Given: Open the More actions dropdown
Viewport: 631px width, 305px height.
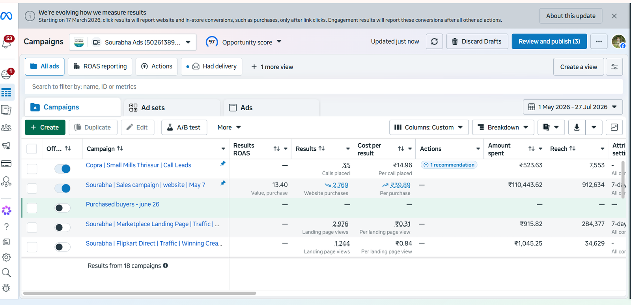Looking at the screenshot, I should click(229, 127).
